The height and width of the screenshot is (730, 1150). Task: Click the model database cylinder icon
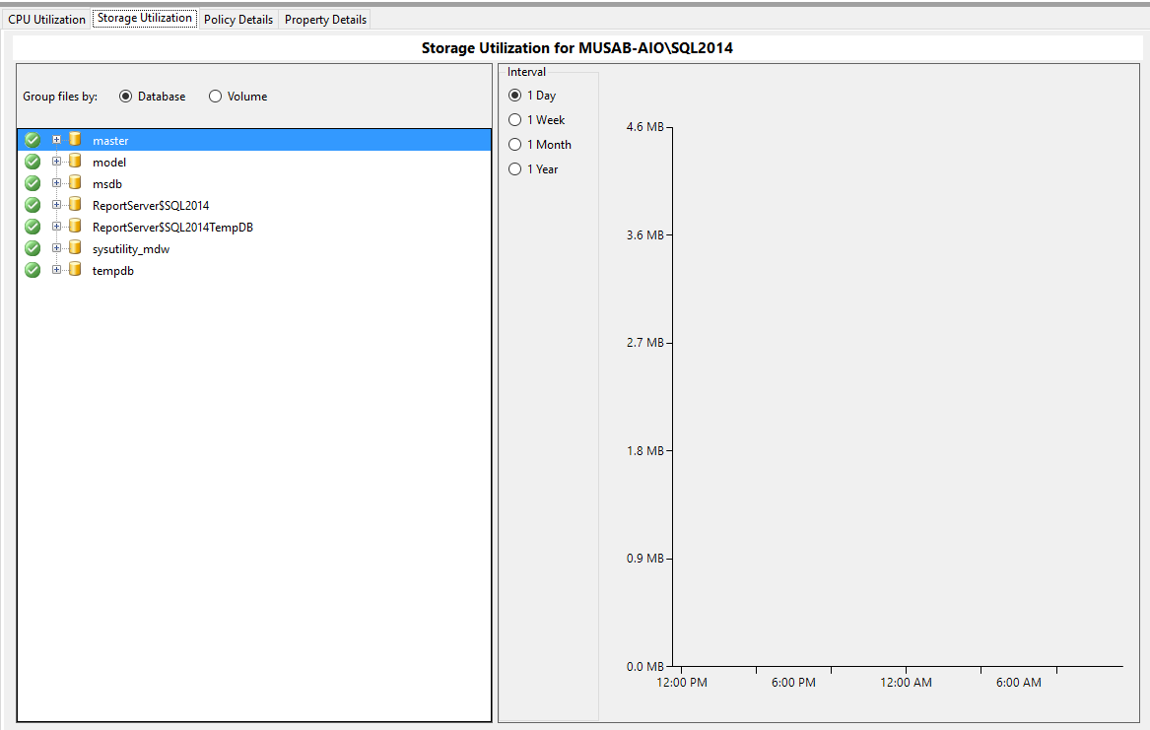pos(75,161)
